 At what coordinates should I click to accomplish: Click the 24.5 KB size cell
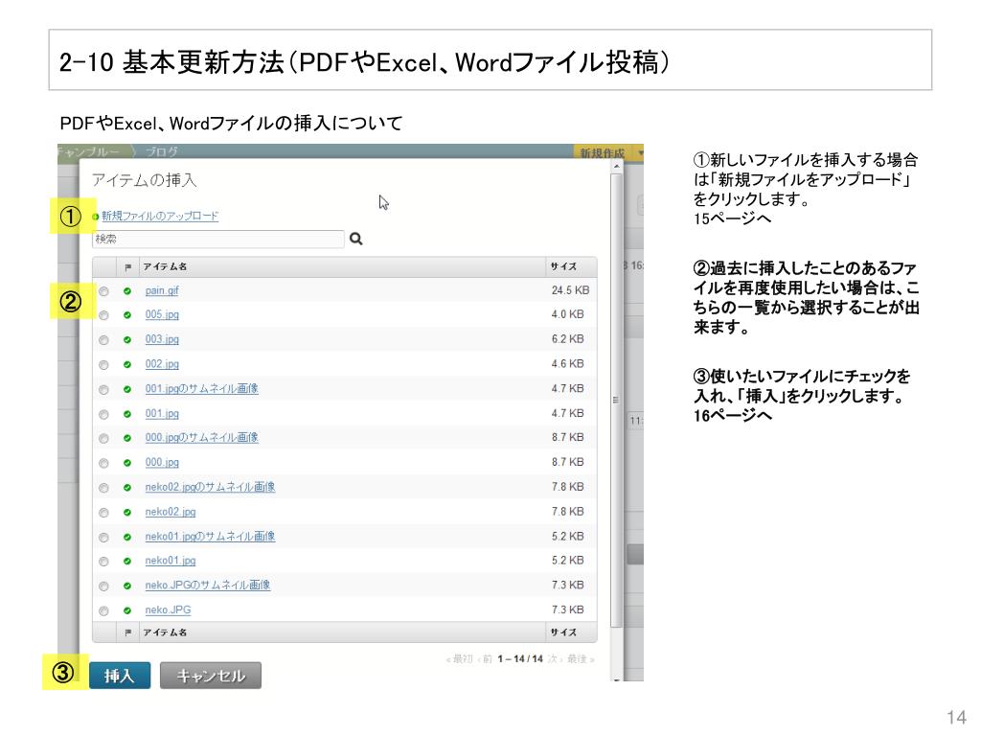pyautogui.click(x=570, y=290)
